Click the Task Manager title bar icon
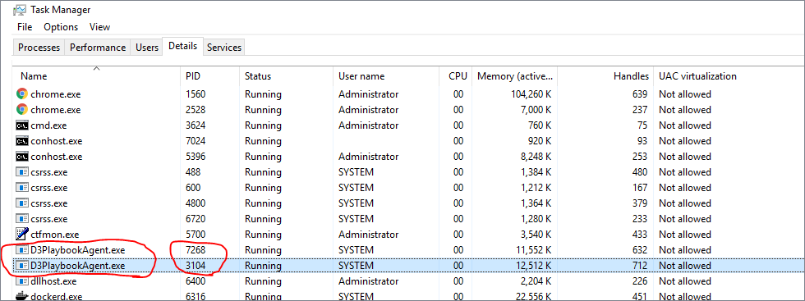This screenshot has height=301, width=805. 21,10
